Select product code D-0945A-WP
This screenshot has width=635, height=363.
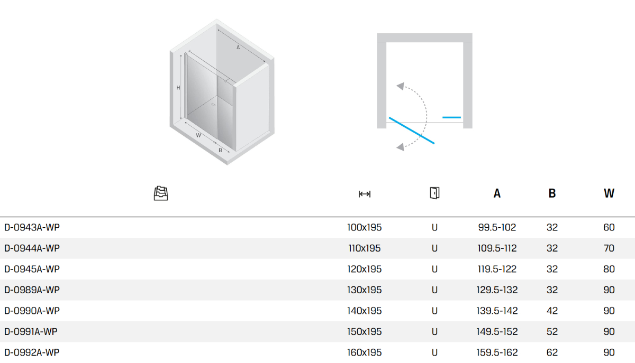(x=32, y=269)
